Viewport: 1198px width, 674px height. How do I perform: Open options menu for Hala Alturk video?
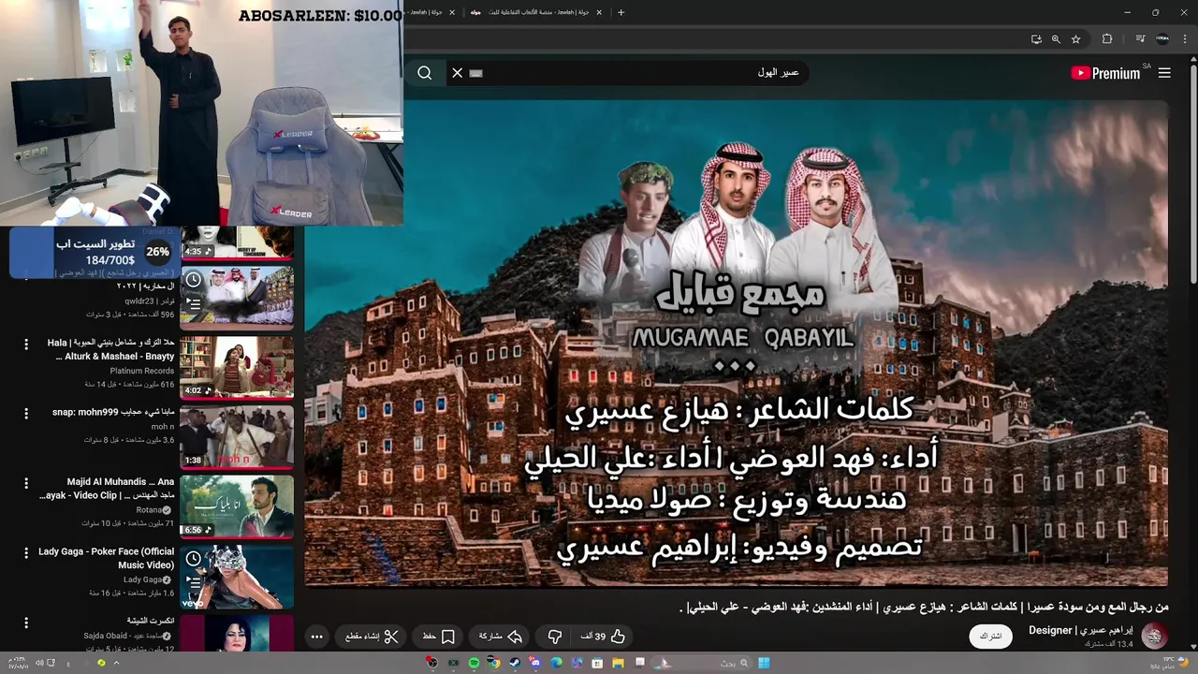point(26,344)
